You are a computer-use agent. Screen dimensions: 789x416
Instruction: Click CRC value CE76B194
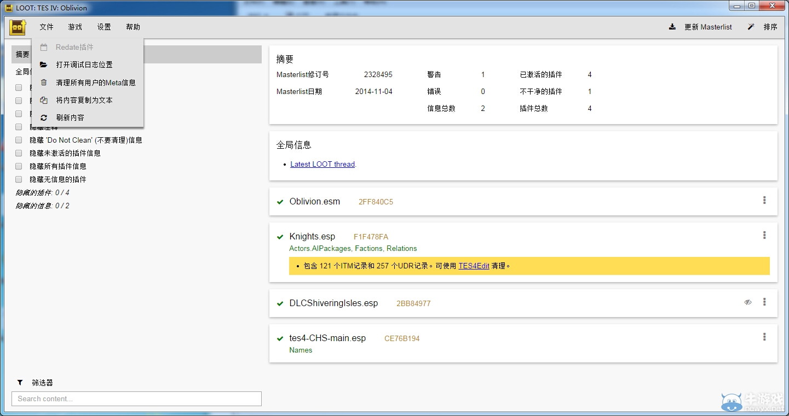(402, 339)
